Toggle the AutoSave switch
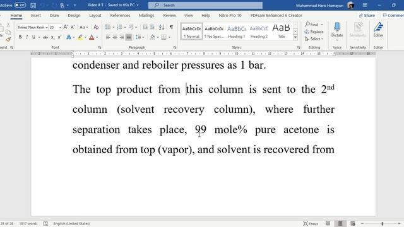Viewport: 404px width, 227px height. coord(20,5)
